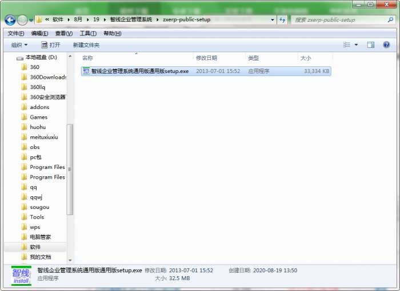The image size is (400, 291).
Task: Click the search zxerp-public-setup input field
Action: pos(339,19)
